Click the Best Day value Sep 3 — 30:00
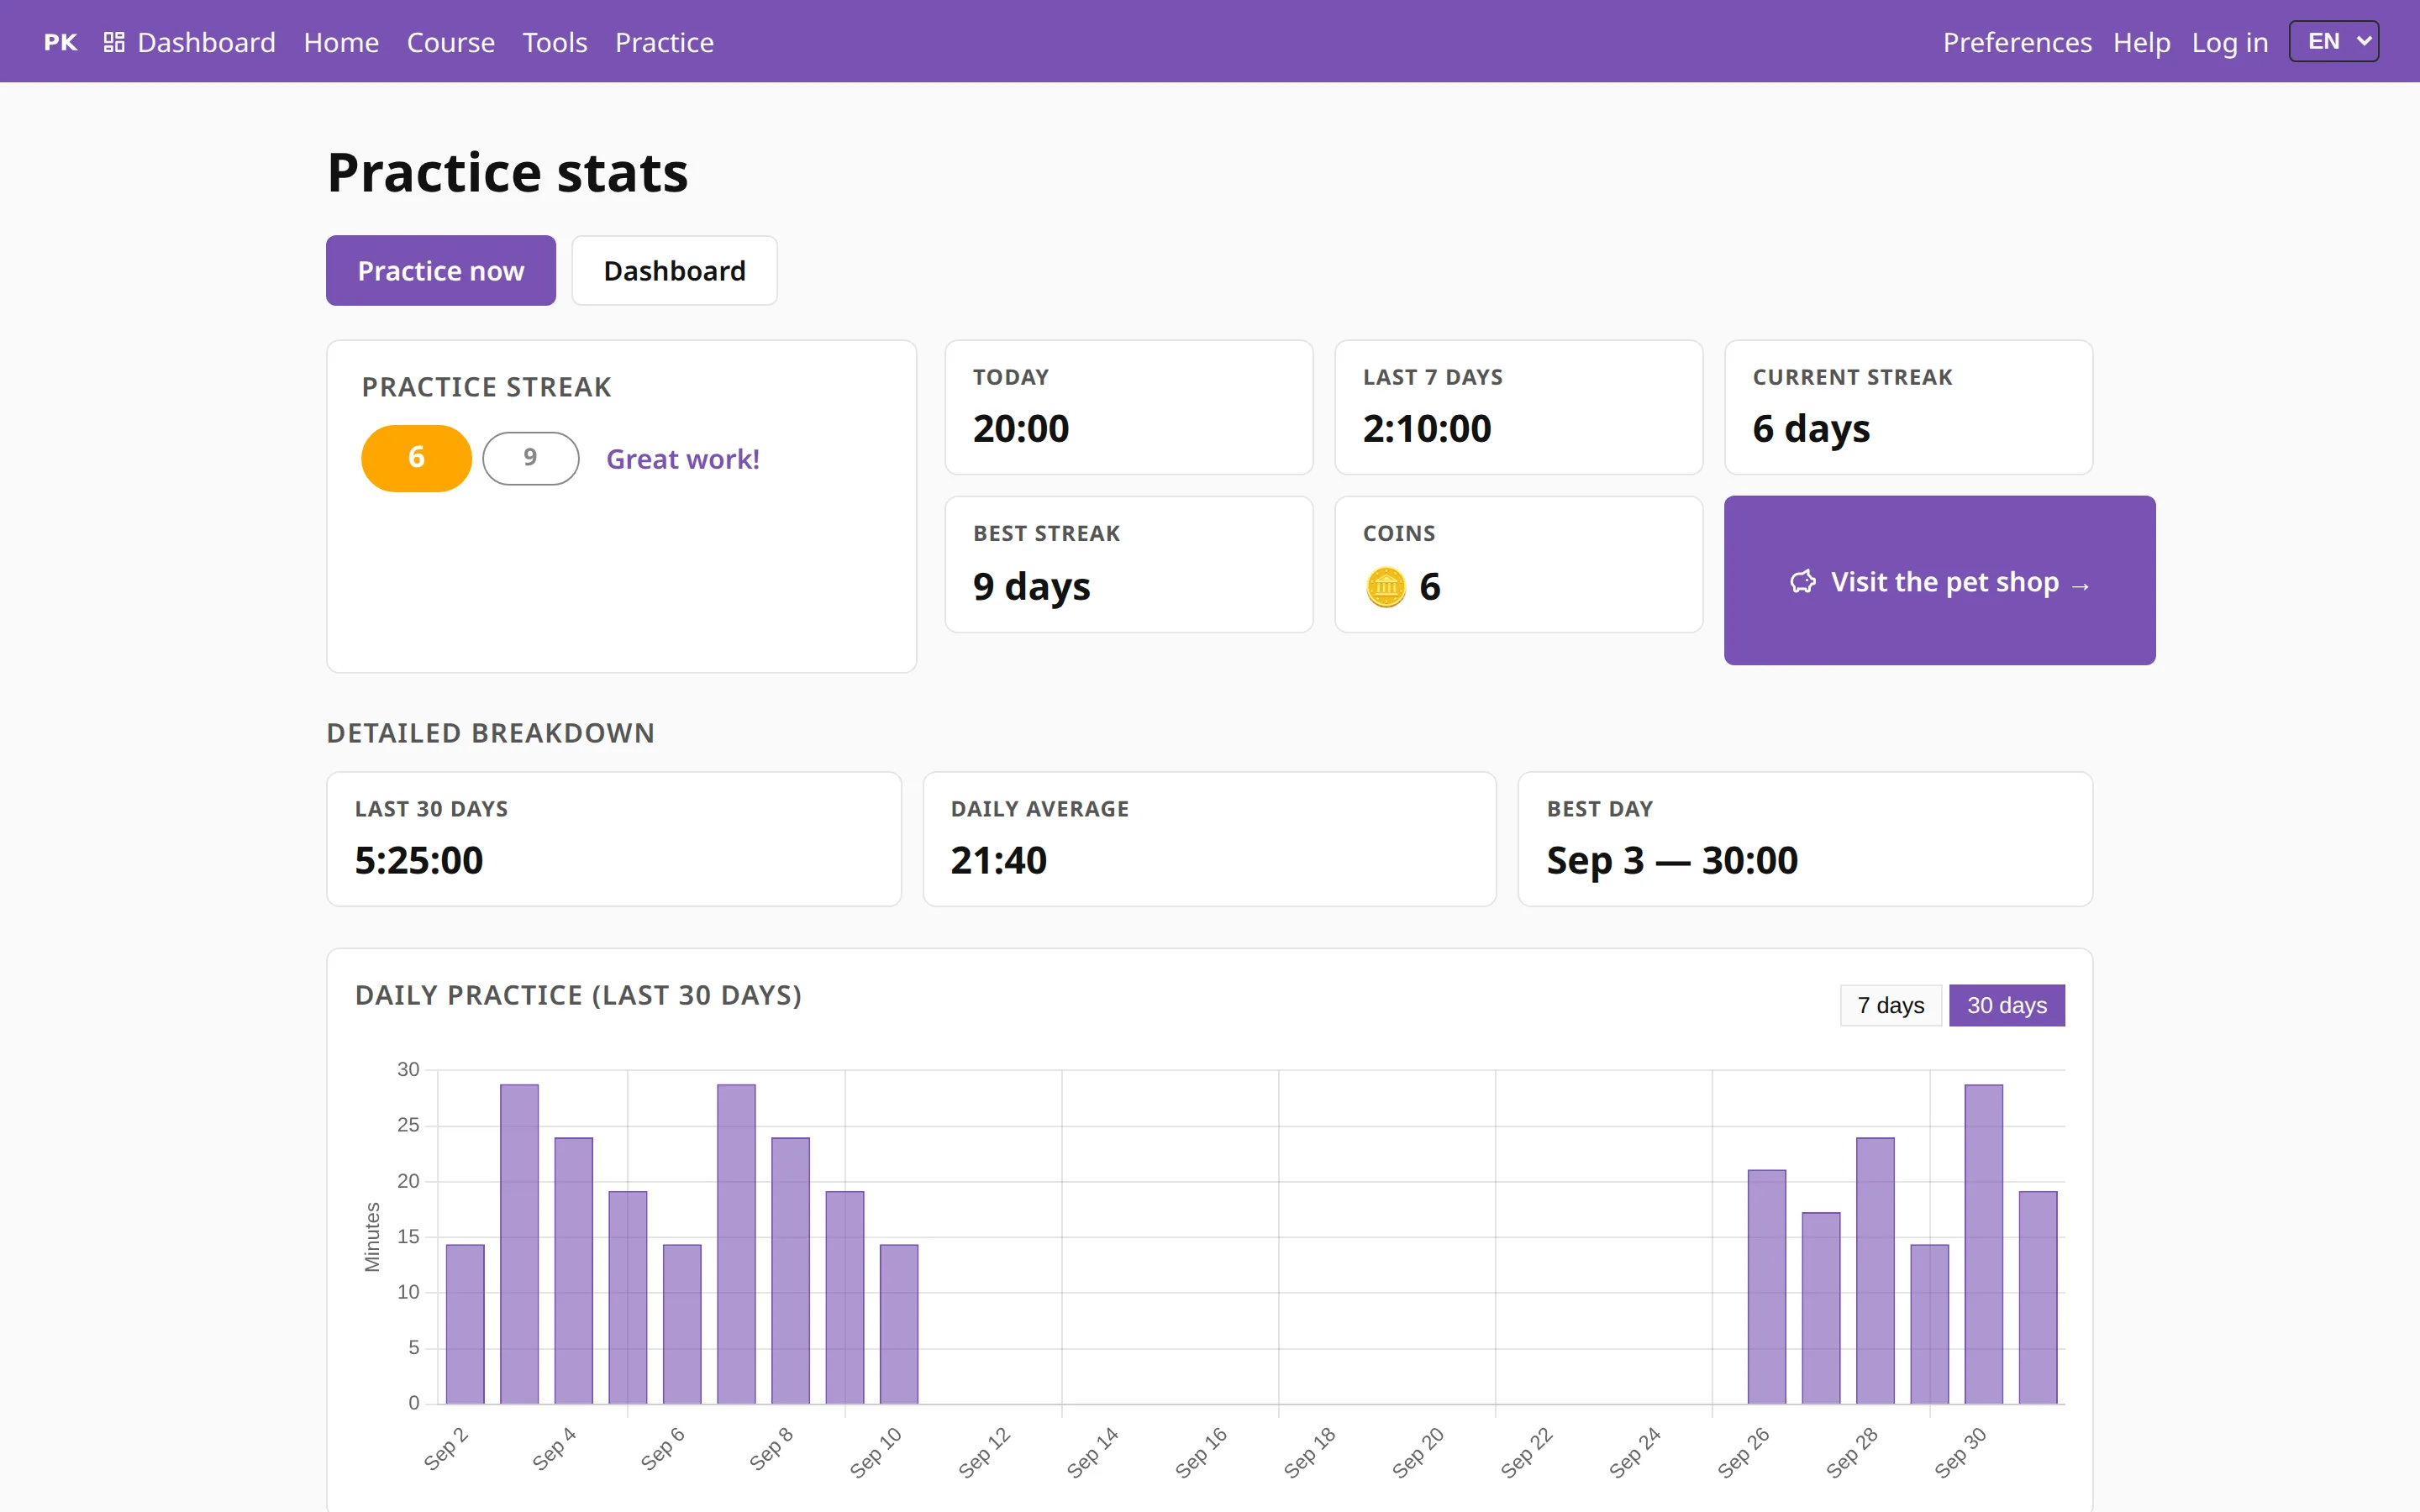The image size is (2420, 1512). (1671, 860)
